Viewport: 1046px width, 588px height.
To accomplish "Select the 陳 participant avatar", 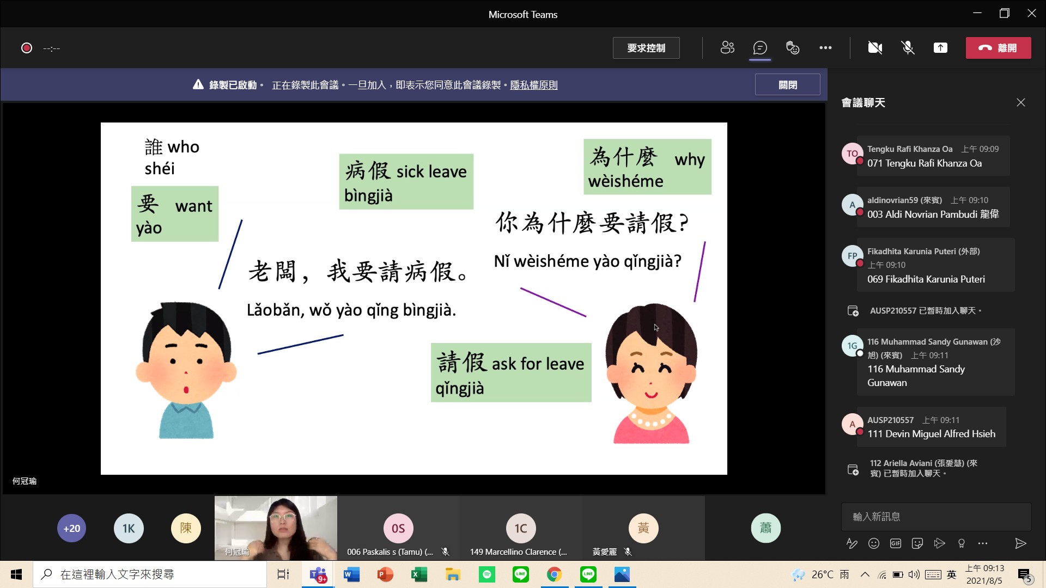I will [186, 528].
